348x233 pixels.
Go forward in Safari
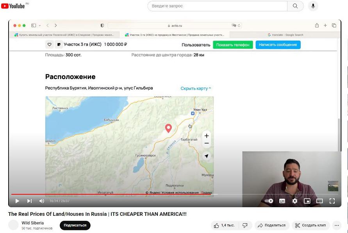pos(56,25)
